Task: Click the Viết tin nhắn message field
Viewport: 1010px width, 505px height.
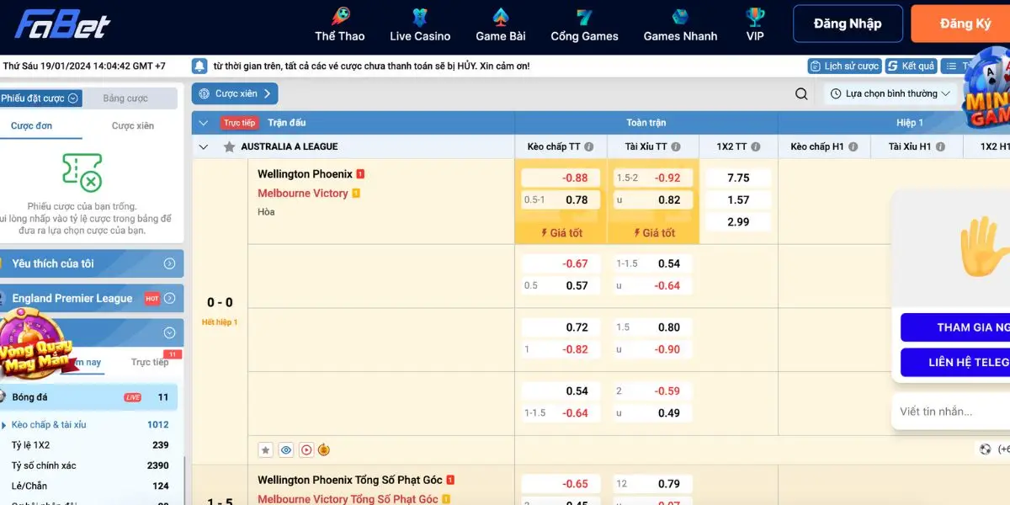Action: pyautogui.click(x=947, y=412)
